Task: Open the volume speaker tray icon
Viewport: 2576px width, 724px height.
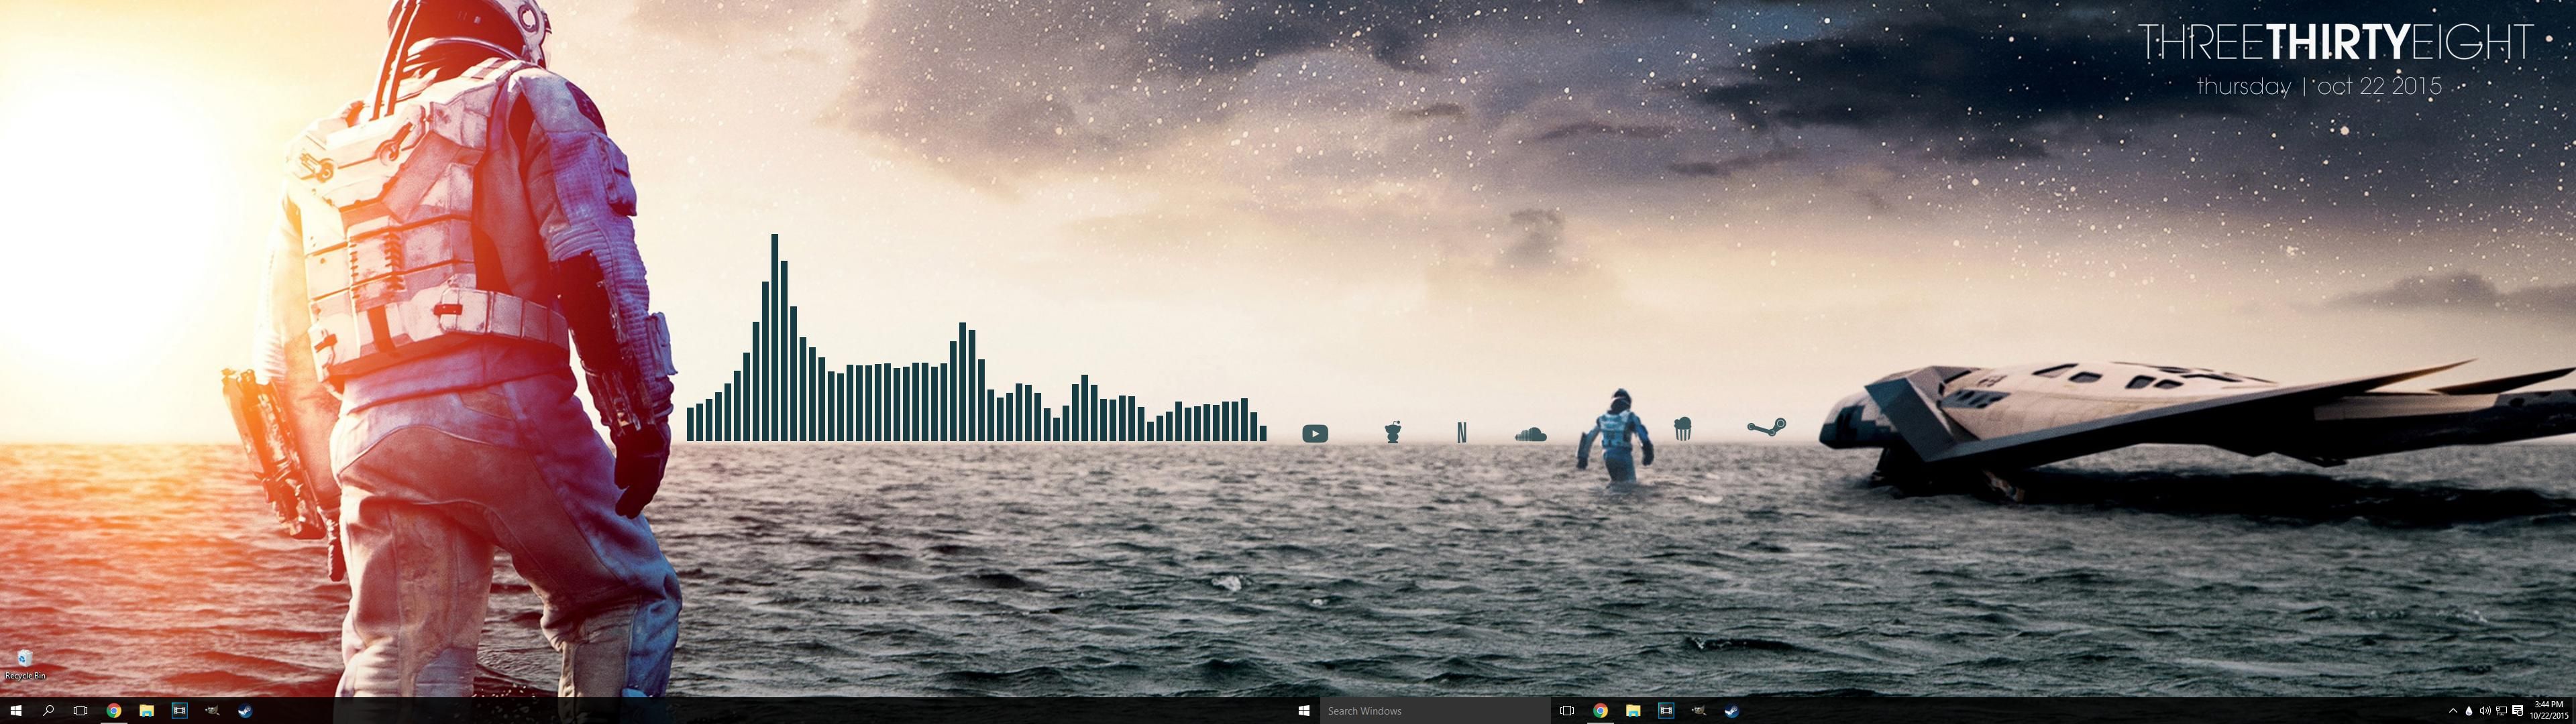Action: click(2485, 711)
